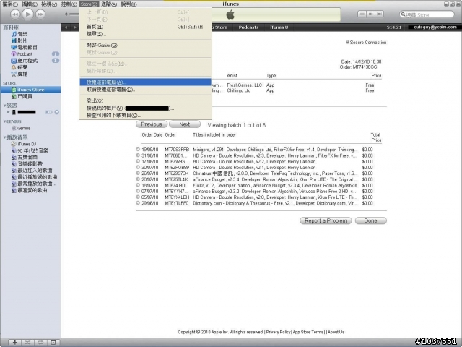Click the Previous batch button
The image size is (462, 347).
pos(152,124)
